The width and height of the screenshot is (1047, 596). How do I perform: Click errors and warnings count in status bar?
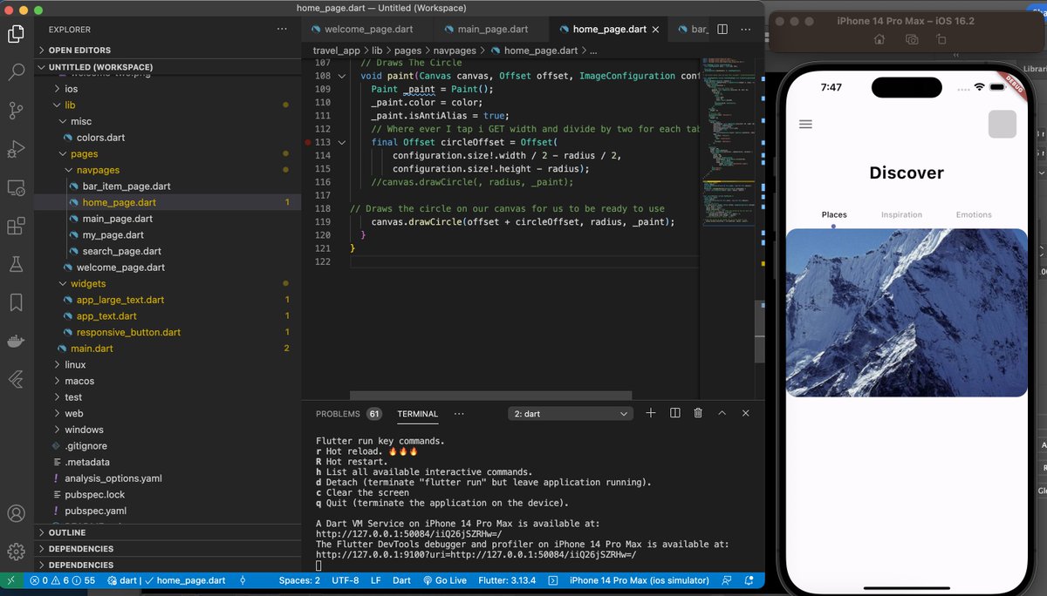pyautogui.click(x=63, y=580)
